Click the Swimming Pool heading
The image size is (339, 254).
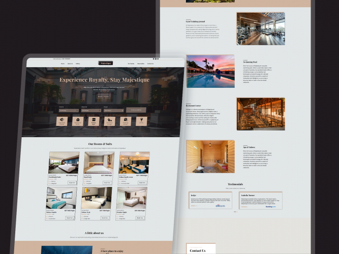pos(250,62)
